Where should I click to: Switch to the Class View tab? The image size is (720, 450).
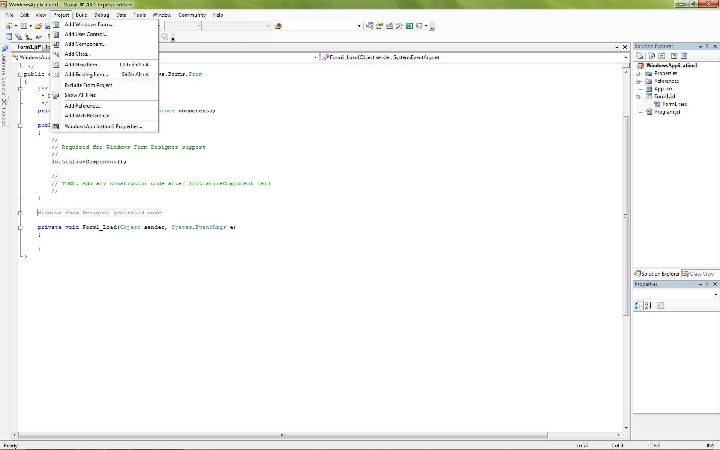pos(698,274)
